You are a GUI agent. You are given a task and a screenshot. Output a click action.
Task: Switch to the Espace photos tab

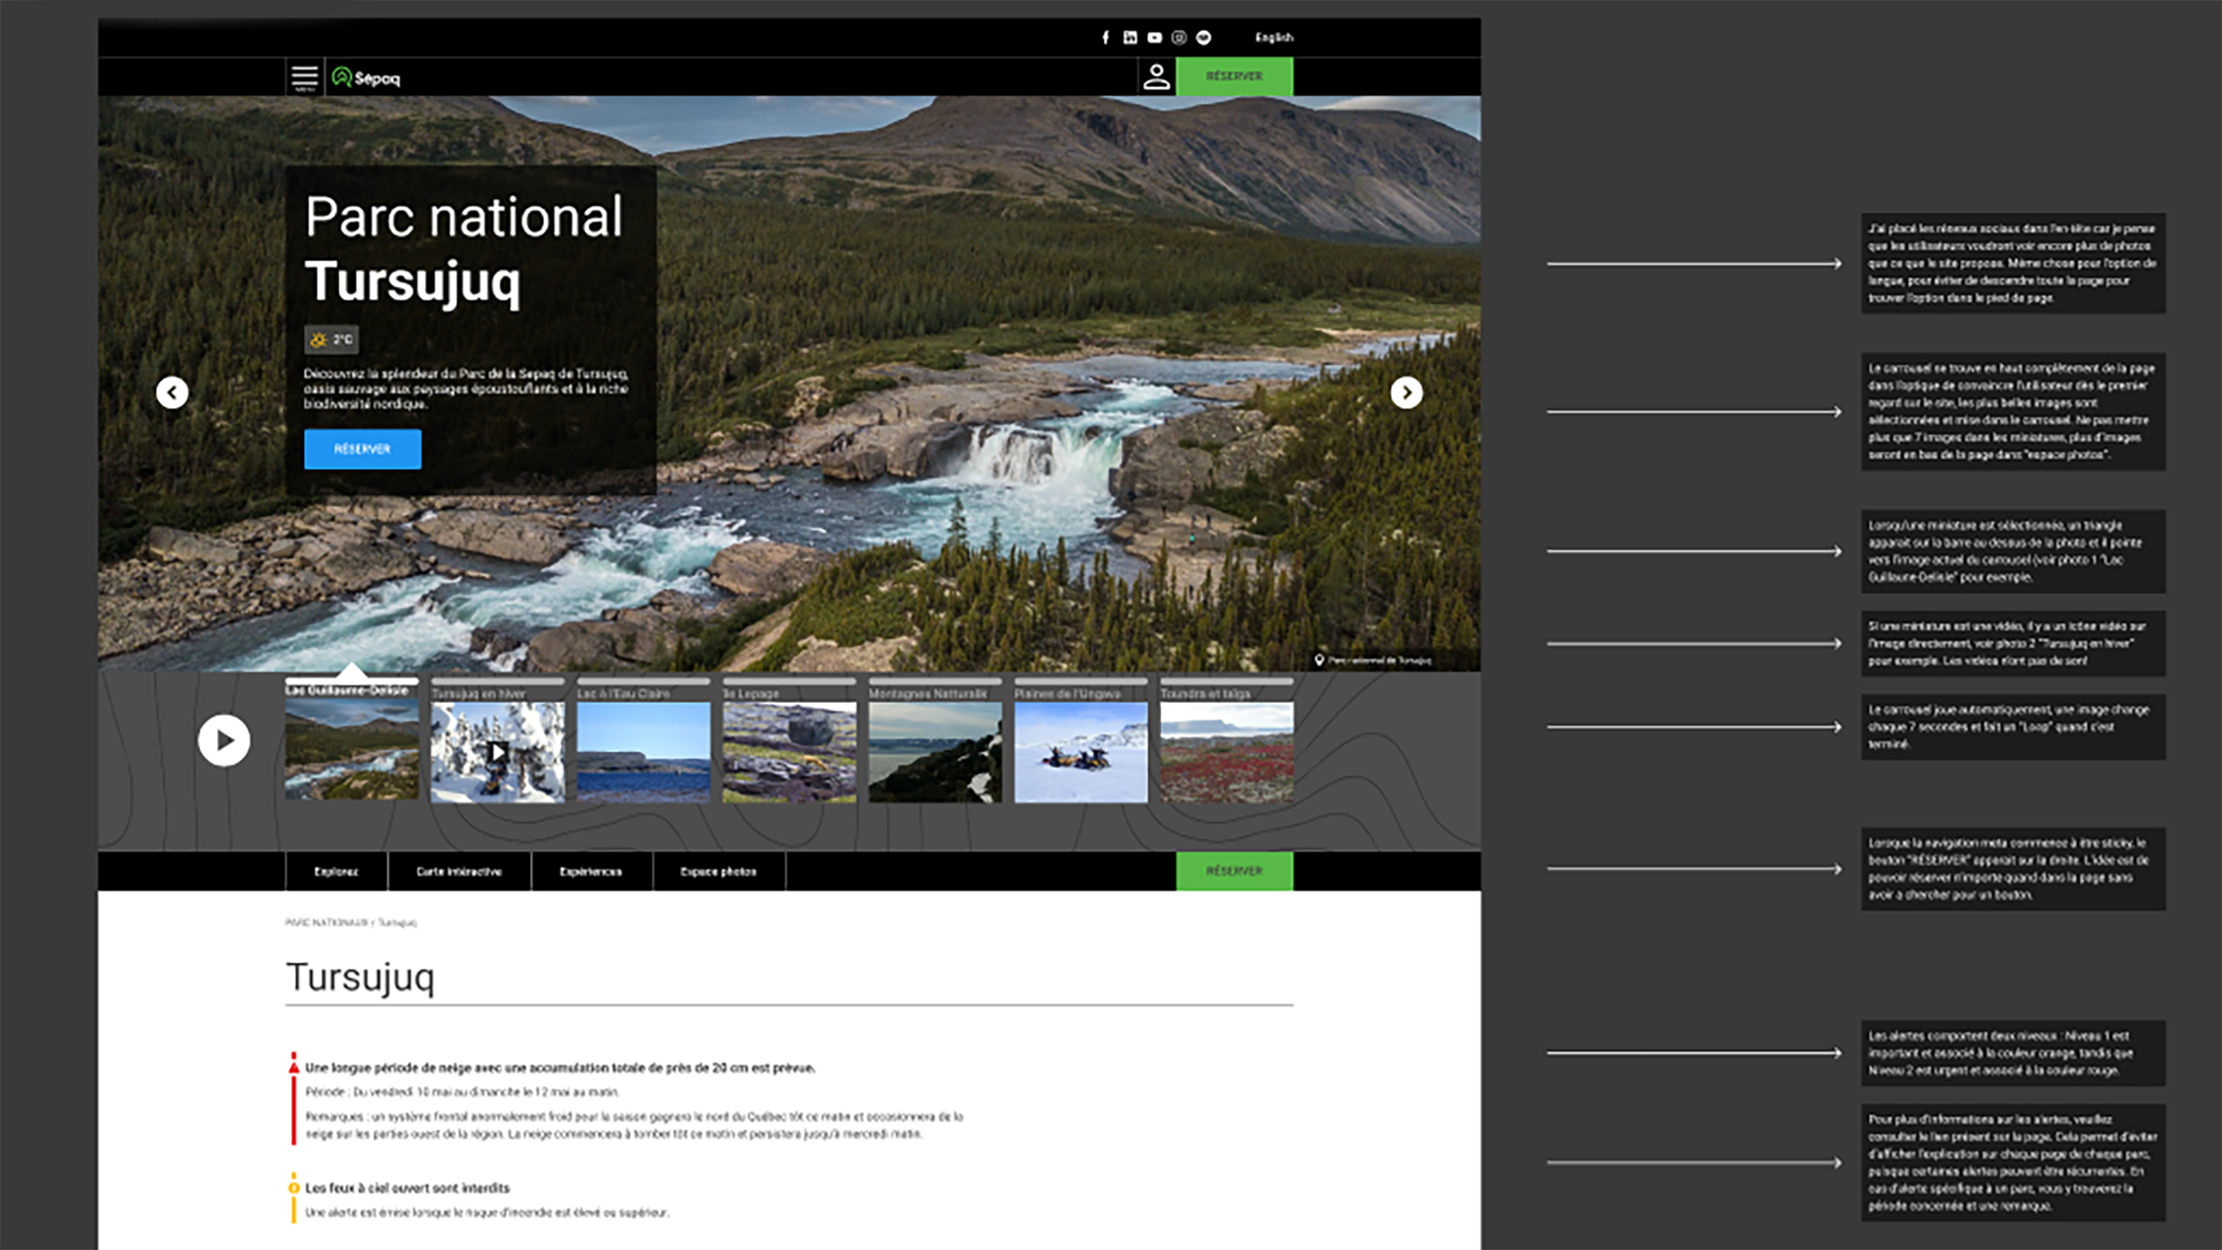[719, 871]
